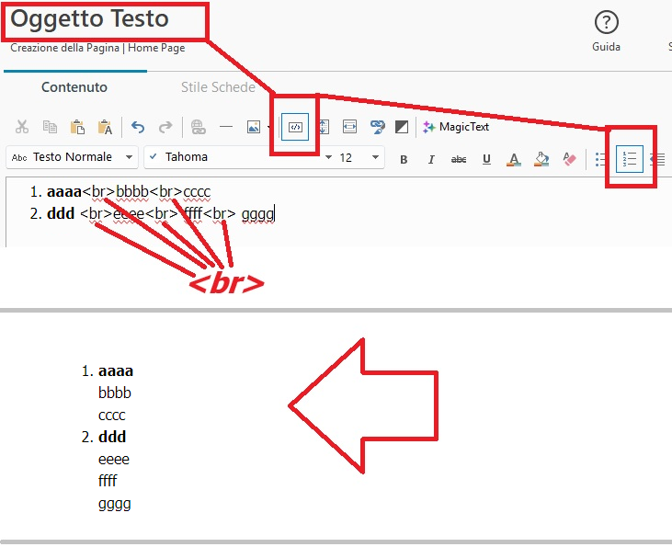
Task: Open the font size 12 dropdown
Action: coord(359,157)
